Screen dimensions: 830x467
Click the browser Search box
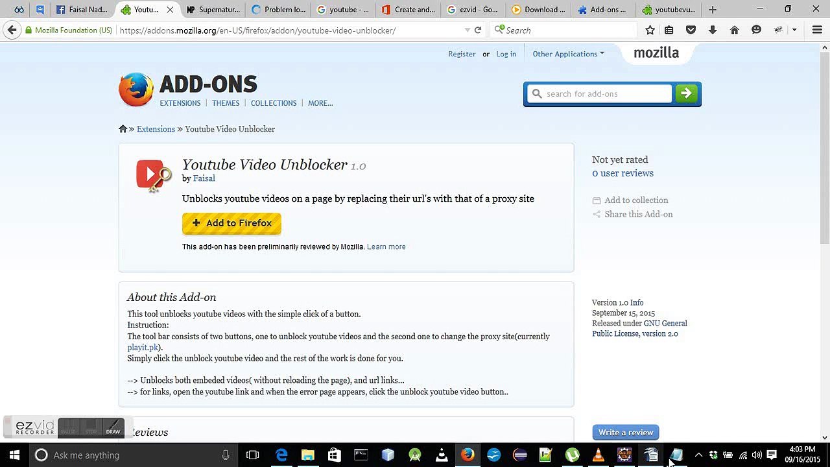click(x=564, y=30)
